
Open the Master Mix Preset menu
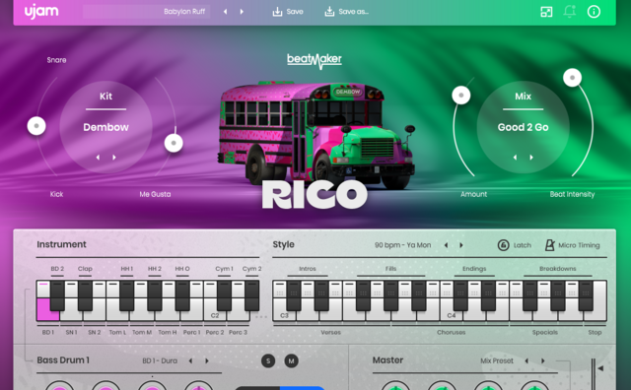(x=497, y=360)
